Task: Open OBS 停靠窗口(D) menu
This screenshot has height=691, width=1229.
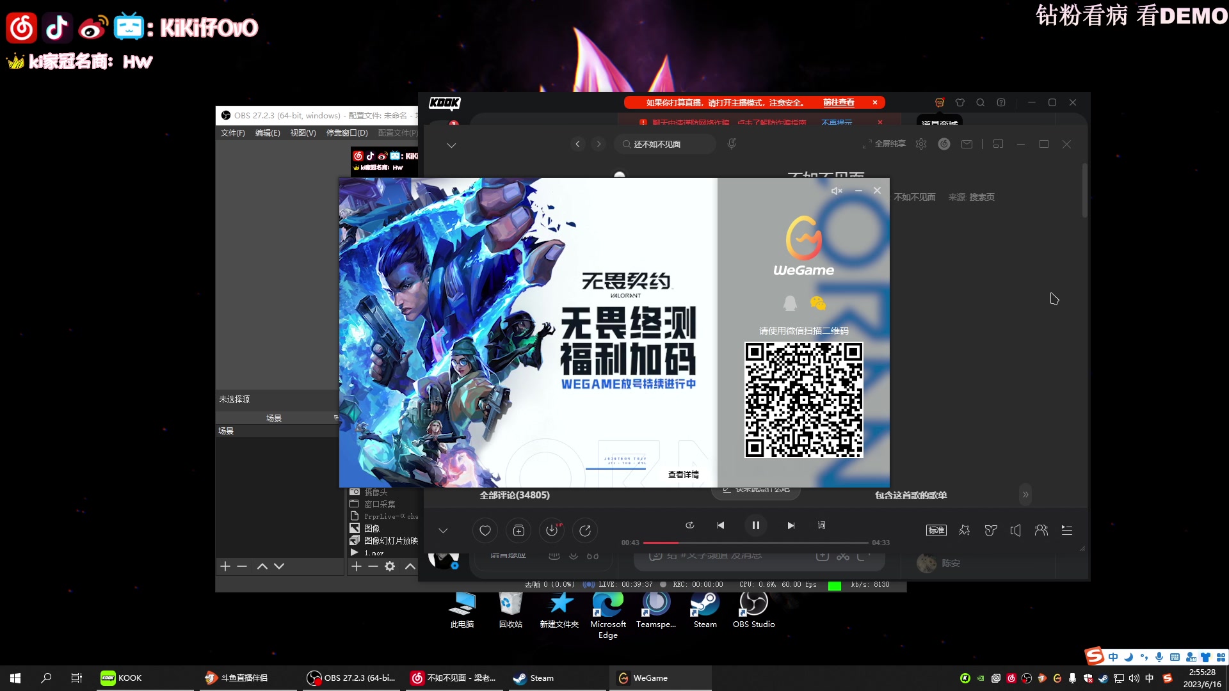Action: pyautogui.click(x=347, y=133)
